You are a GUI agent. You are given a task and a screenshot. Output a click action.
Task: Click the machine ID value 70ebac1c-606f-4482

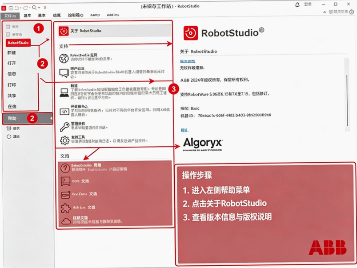point(234,115)
